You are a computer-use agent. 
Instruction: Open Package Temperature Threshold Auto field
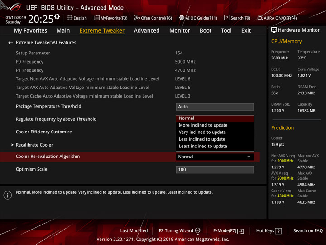[x=215, y=107]
